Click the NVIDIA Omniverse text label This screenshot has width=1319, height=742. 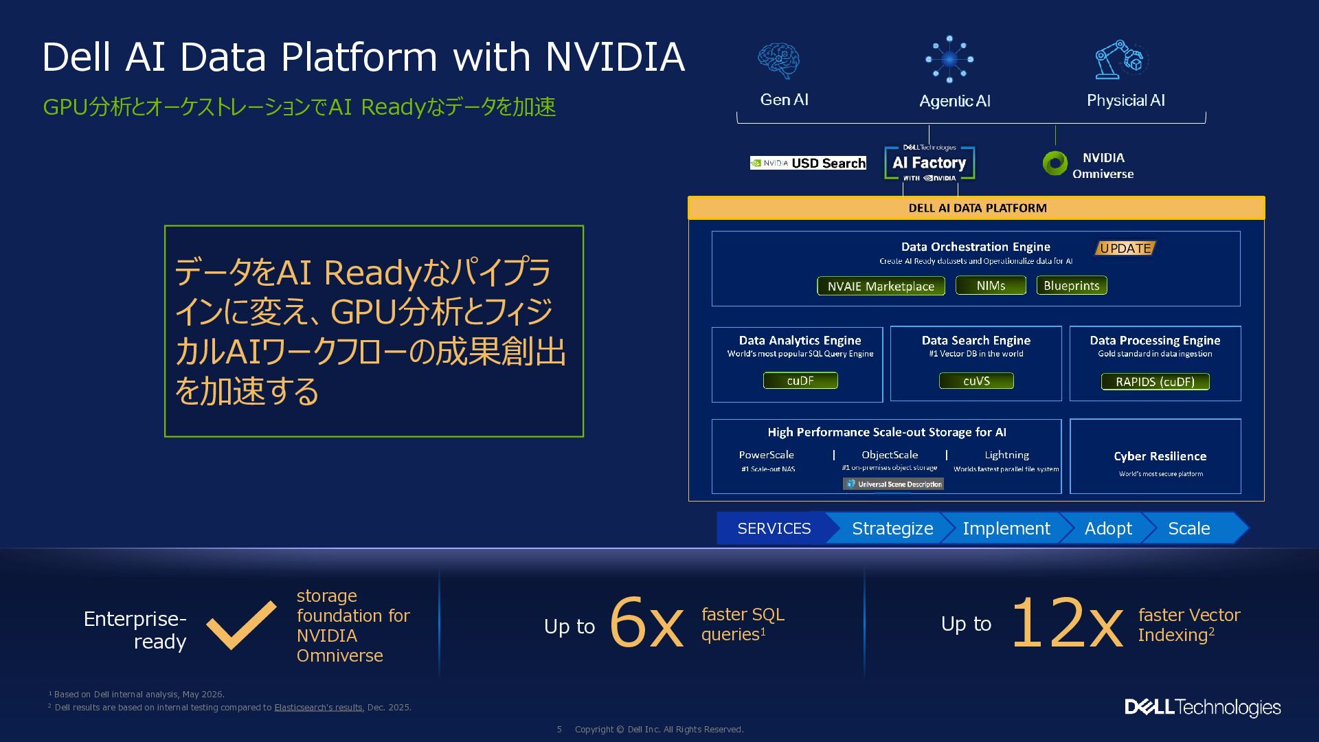[1103, 166]
